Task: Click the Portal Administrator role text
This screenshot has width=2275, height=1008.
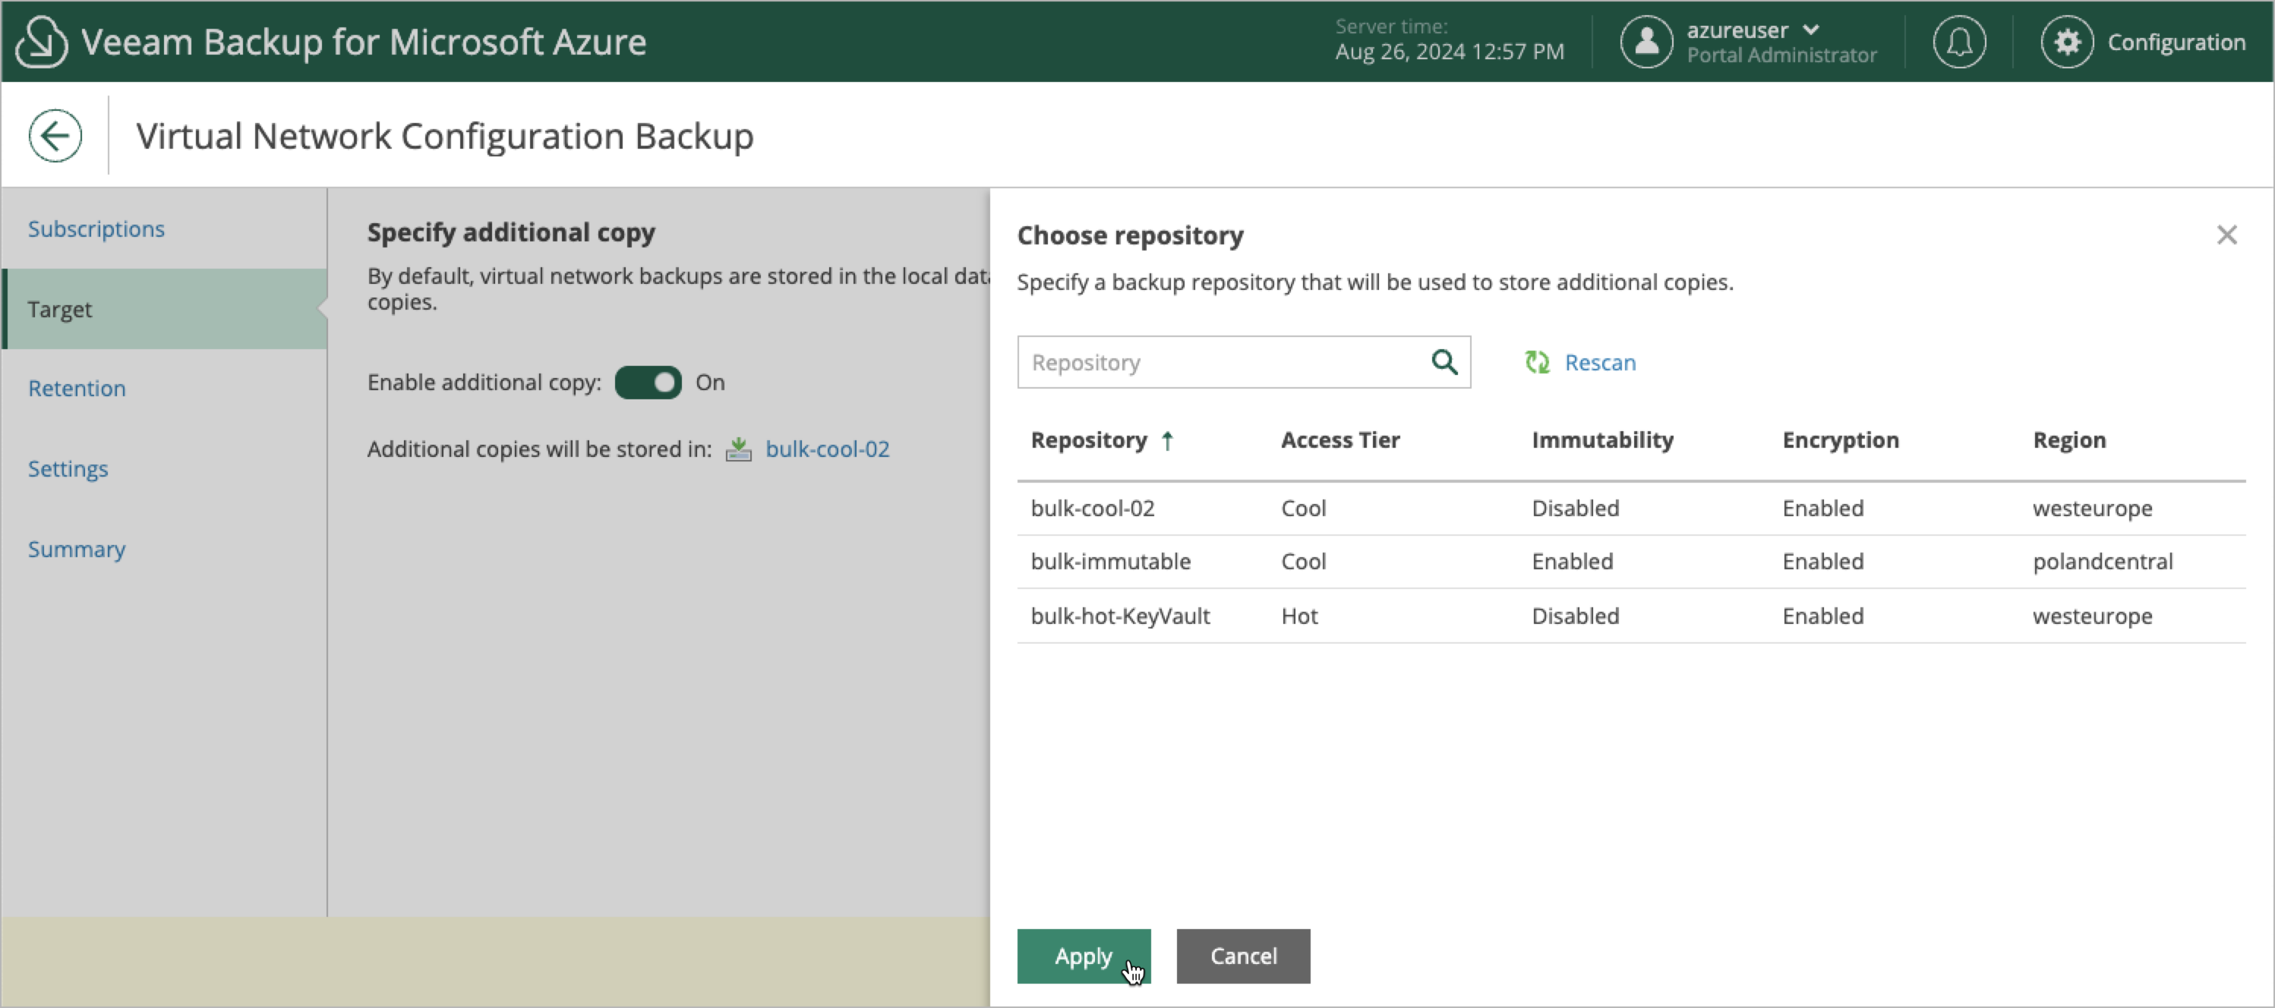Action: (x=1781, y=55)
